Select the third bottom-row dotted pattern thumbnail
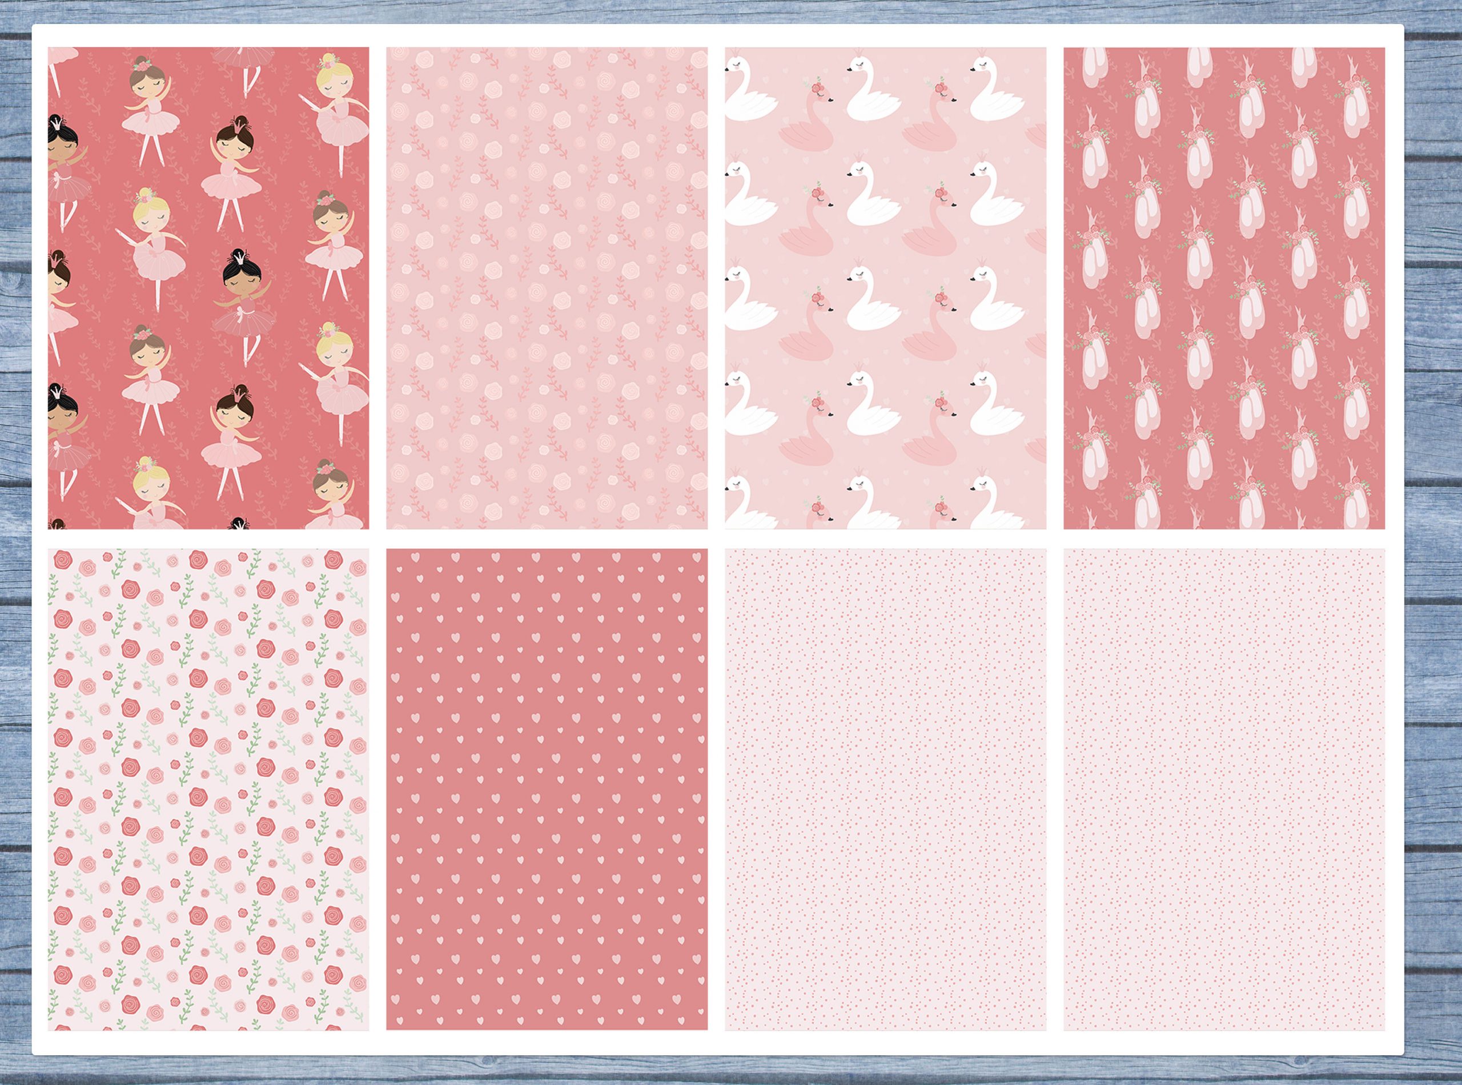The width and height of the screenshot is (1462, 1085). [x=885, y=789]
